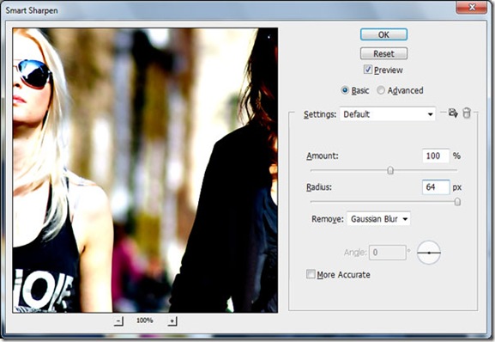Open the Remove Gaussian Blur dropdown
Image resolution: width=495 pixels, height=342 pixels.
[x=378, y=219]
